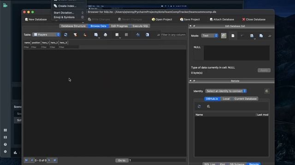
Task: Open the Database Structure tab
Action: 73,26
